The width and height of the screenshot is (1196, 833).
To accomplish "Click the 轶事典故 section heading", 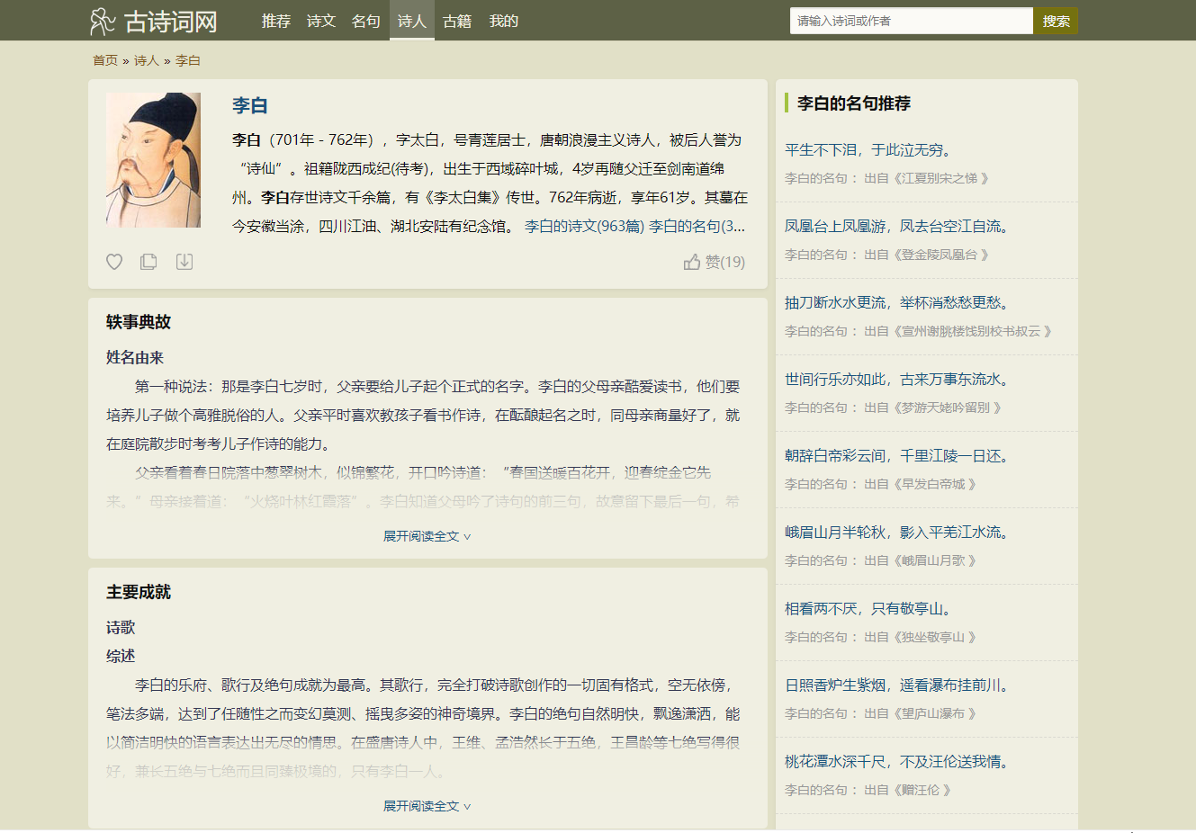I will point(139,322).
